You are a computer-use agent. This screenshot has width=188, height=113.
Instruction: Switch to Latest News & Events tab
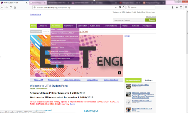[72, 80]
